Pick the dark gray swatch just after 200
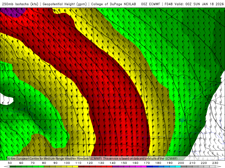 point(184,167)
